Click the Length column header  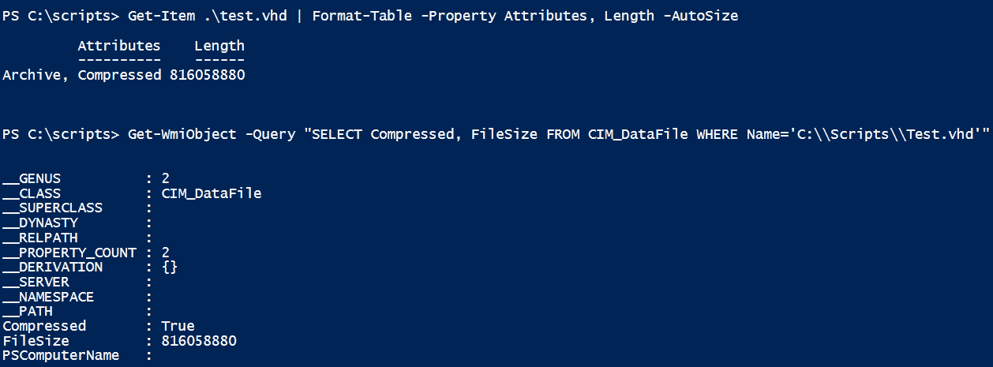pyautogui.click(x=219, y=46)
